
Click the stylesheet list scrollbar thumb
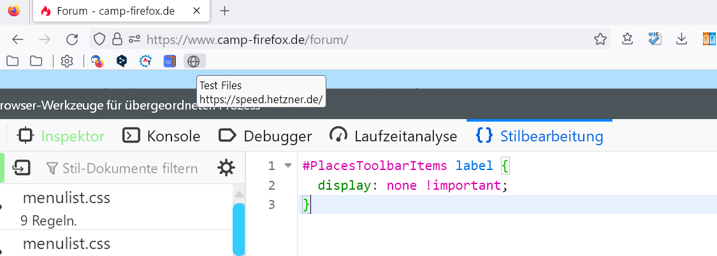click(239, 229)
